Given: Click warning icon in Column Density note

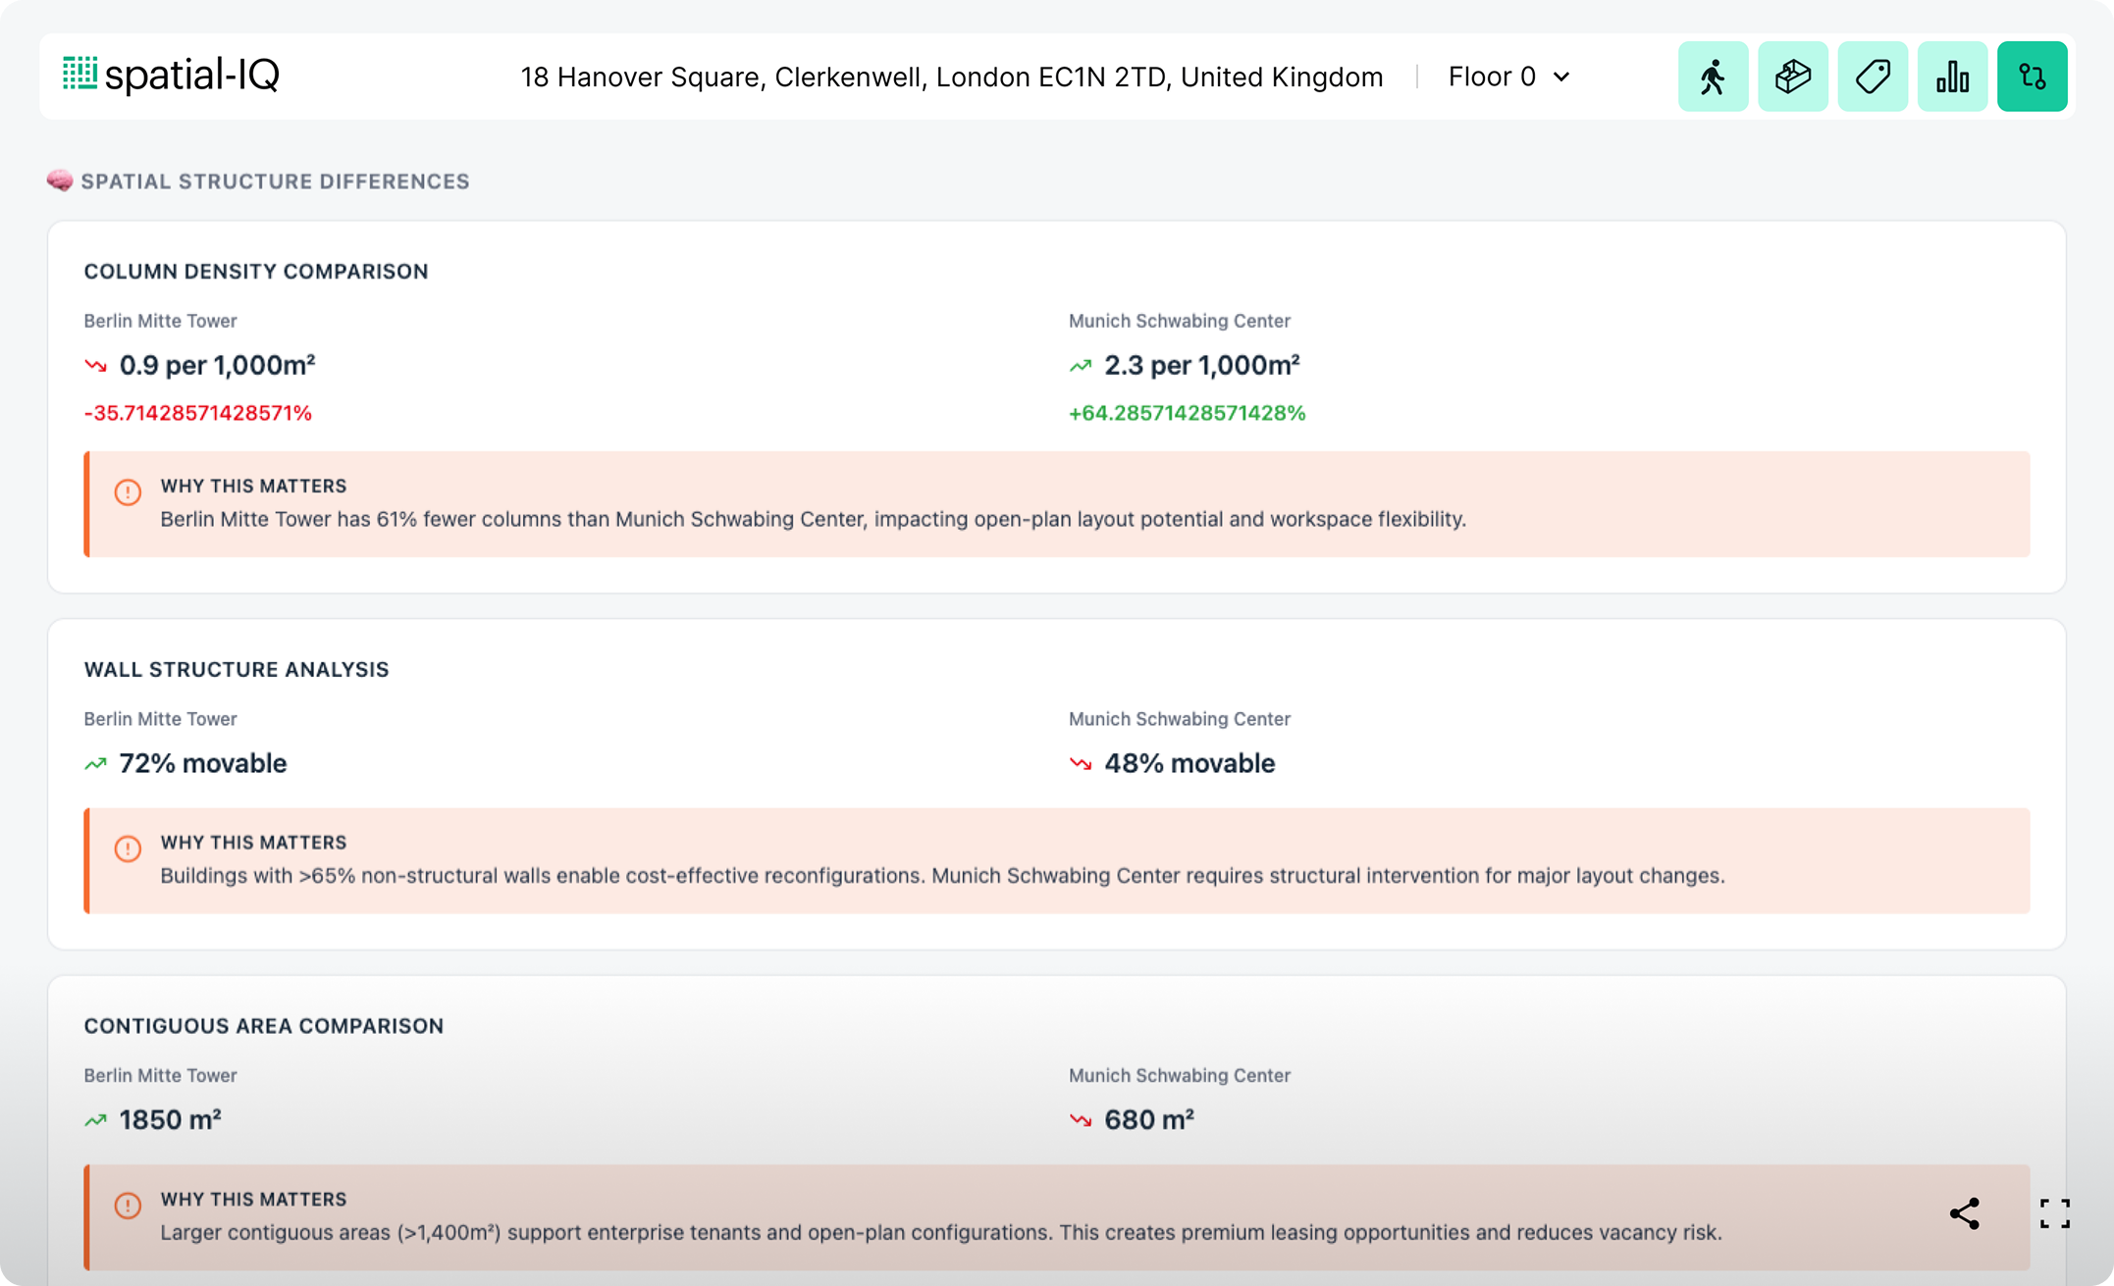Looking at the screenshot, I should tap(128, 491).
